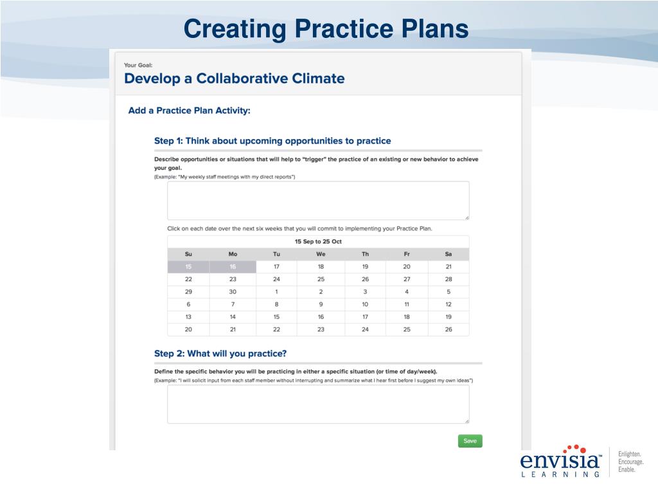The height and width of the screenshot is (494, 658).
Task: Select Friday 18 in the October row
Action: click(x=407, y=317)
